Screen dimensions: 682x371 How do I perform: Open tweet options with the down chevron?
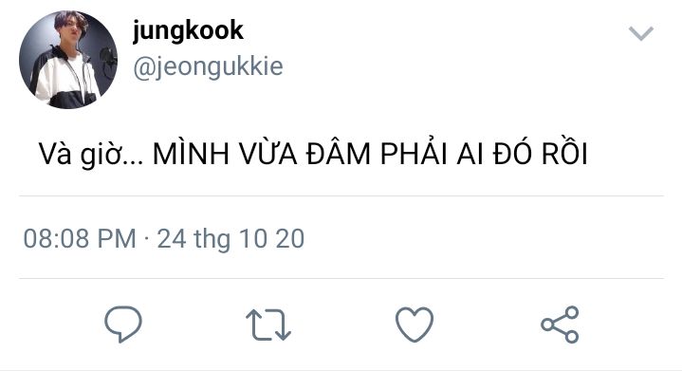tap(640, 33)
